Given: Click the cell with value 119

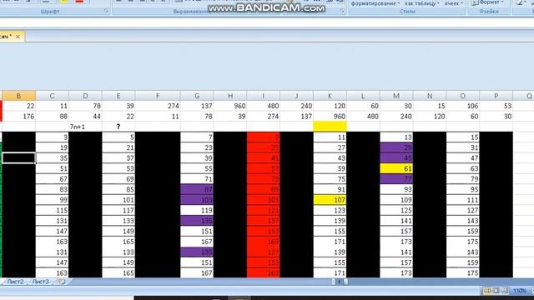Looking at the screenshot, I should pos(197,210).
